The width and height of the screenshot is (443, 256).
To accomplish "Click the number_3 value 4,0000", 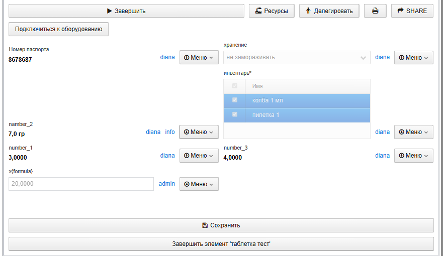I will click(x=232, y=158).
